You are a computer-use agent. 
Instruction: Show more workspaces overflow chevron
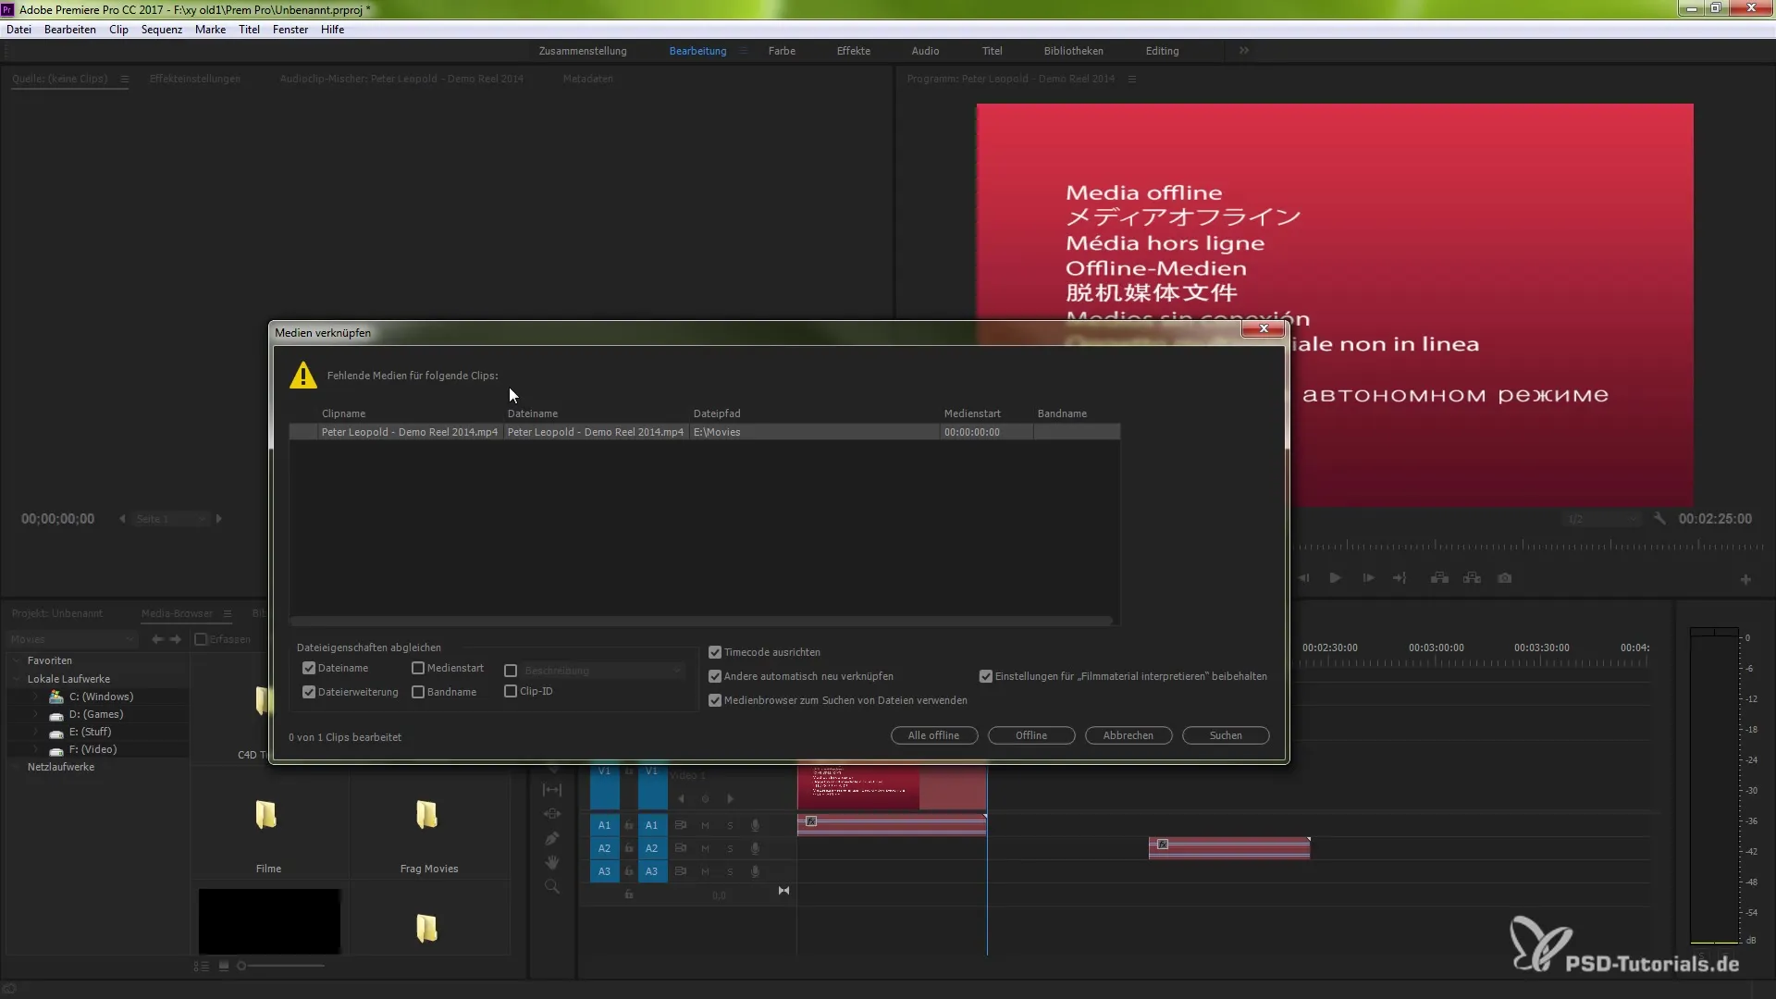(x=1244, y=51)
